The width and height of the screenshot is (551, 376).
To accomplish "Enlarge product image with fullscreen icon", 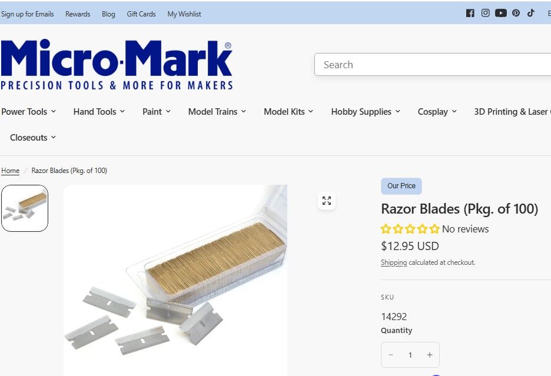I will tap(327, 201).
